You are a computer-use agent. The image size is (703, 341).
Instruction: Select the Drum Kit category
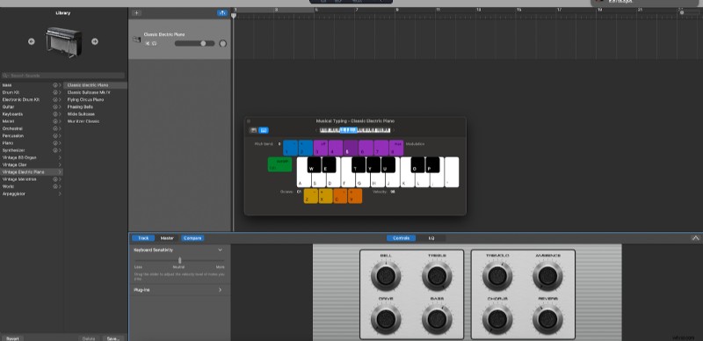(31, 92)
